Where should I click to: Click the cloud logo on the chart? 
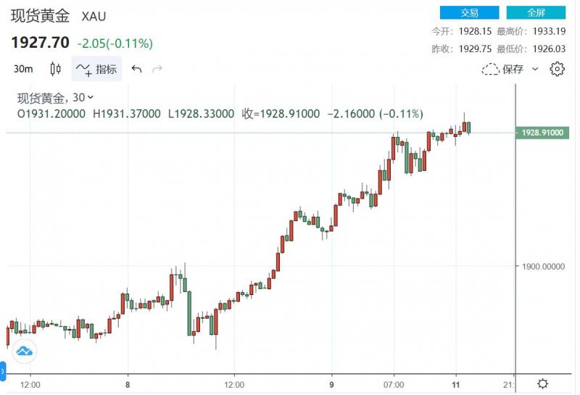pyautogui.click(x=25, y=352)
